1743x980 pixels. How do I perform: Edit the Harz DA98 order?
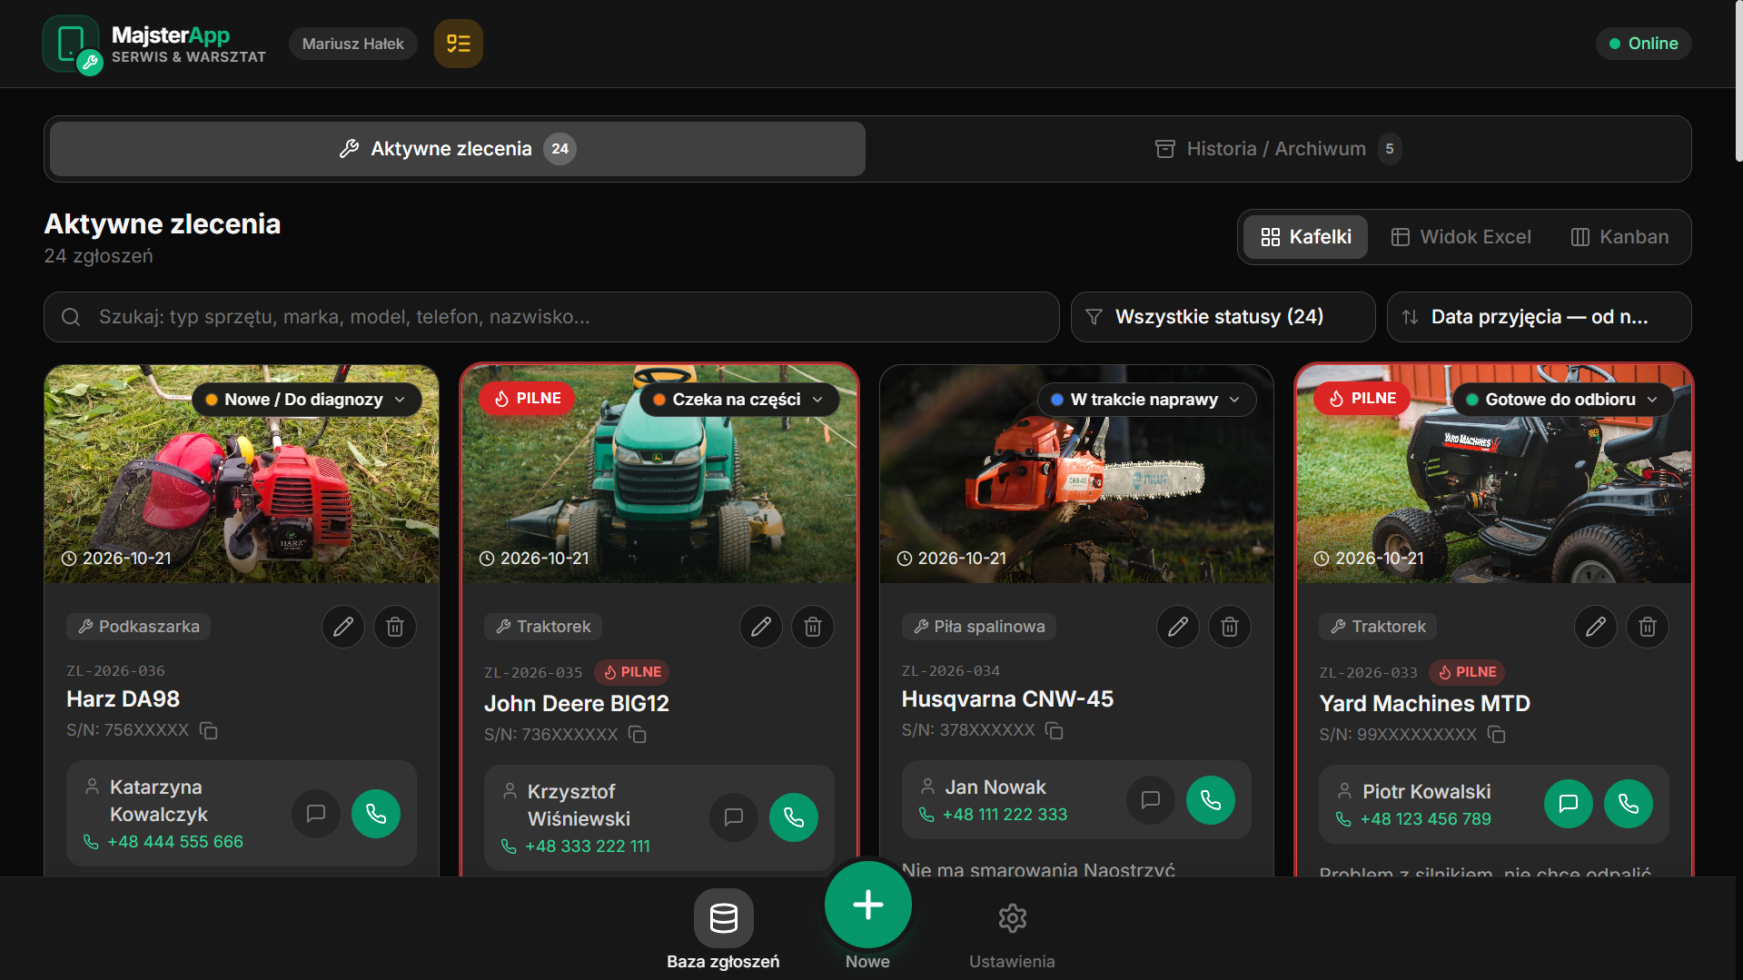pyautogui.click(x=343, y=627)
